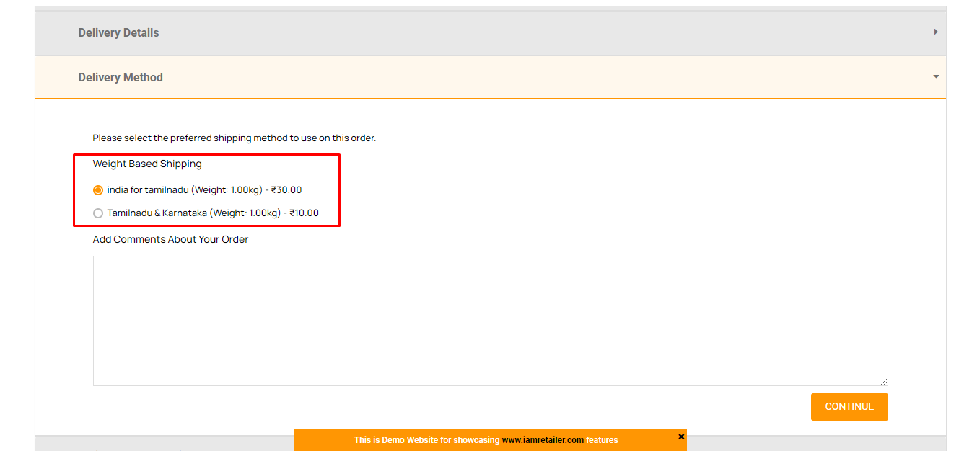Click the Delivery Method accordion header
Screen dimensions: 977x451
tap(491, 77)
